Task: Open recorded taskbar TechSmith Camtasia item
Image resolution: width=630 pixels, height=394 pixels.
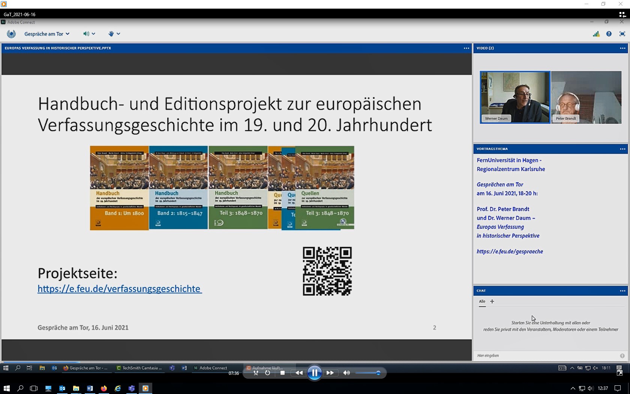Action: (139, 368)
